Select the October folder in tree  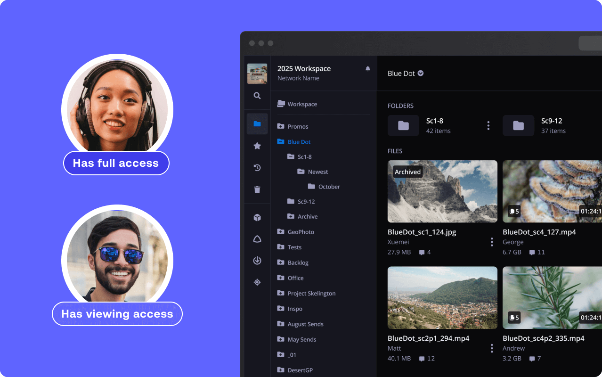[x=329, y=187]
